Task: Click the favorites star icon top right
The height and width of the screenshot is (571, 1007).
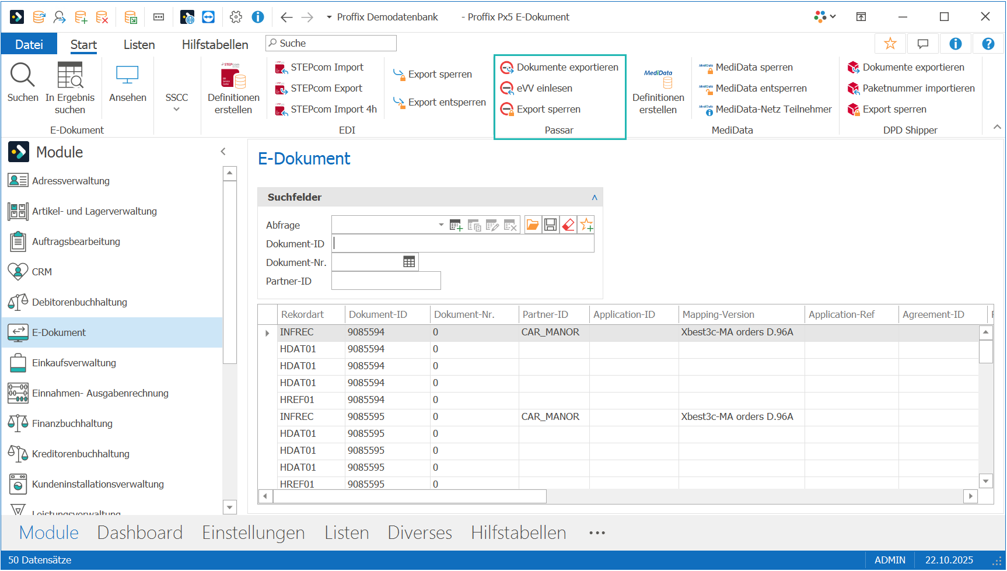Action: click(890, 44)
